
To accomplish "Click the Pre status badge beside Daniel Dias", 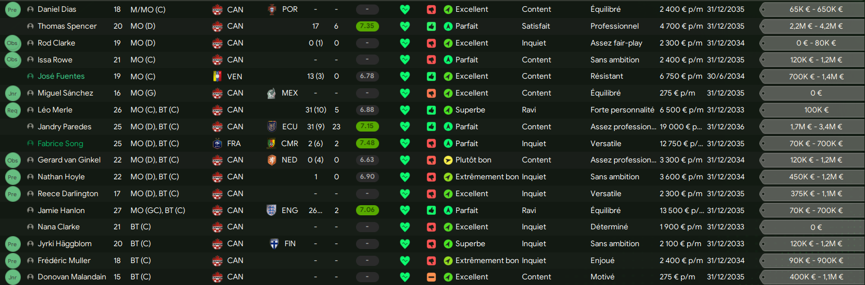I will [12, 10].
